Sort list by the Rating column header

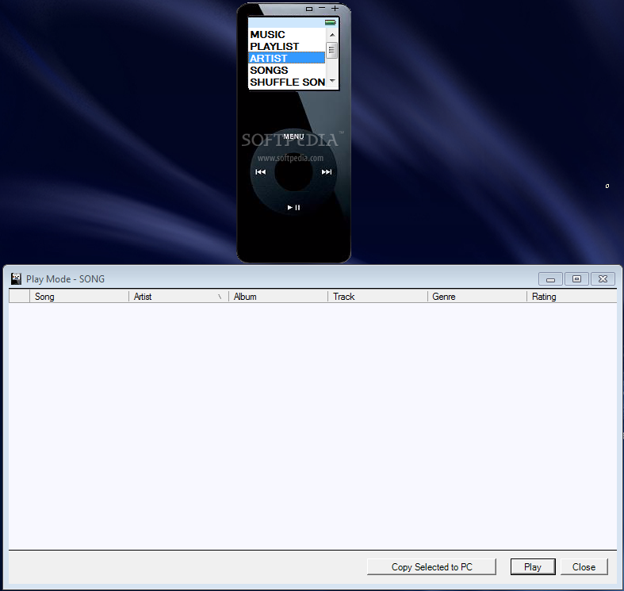pyautogui.click(x=570, y=297)
